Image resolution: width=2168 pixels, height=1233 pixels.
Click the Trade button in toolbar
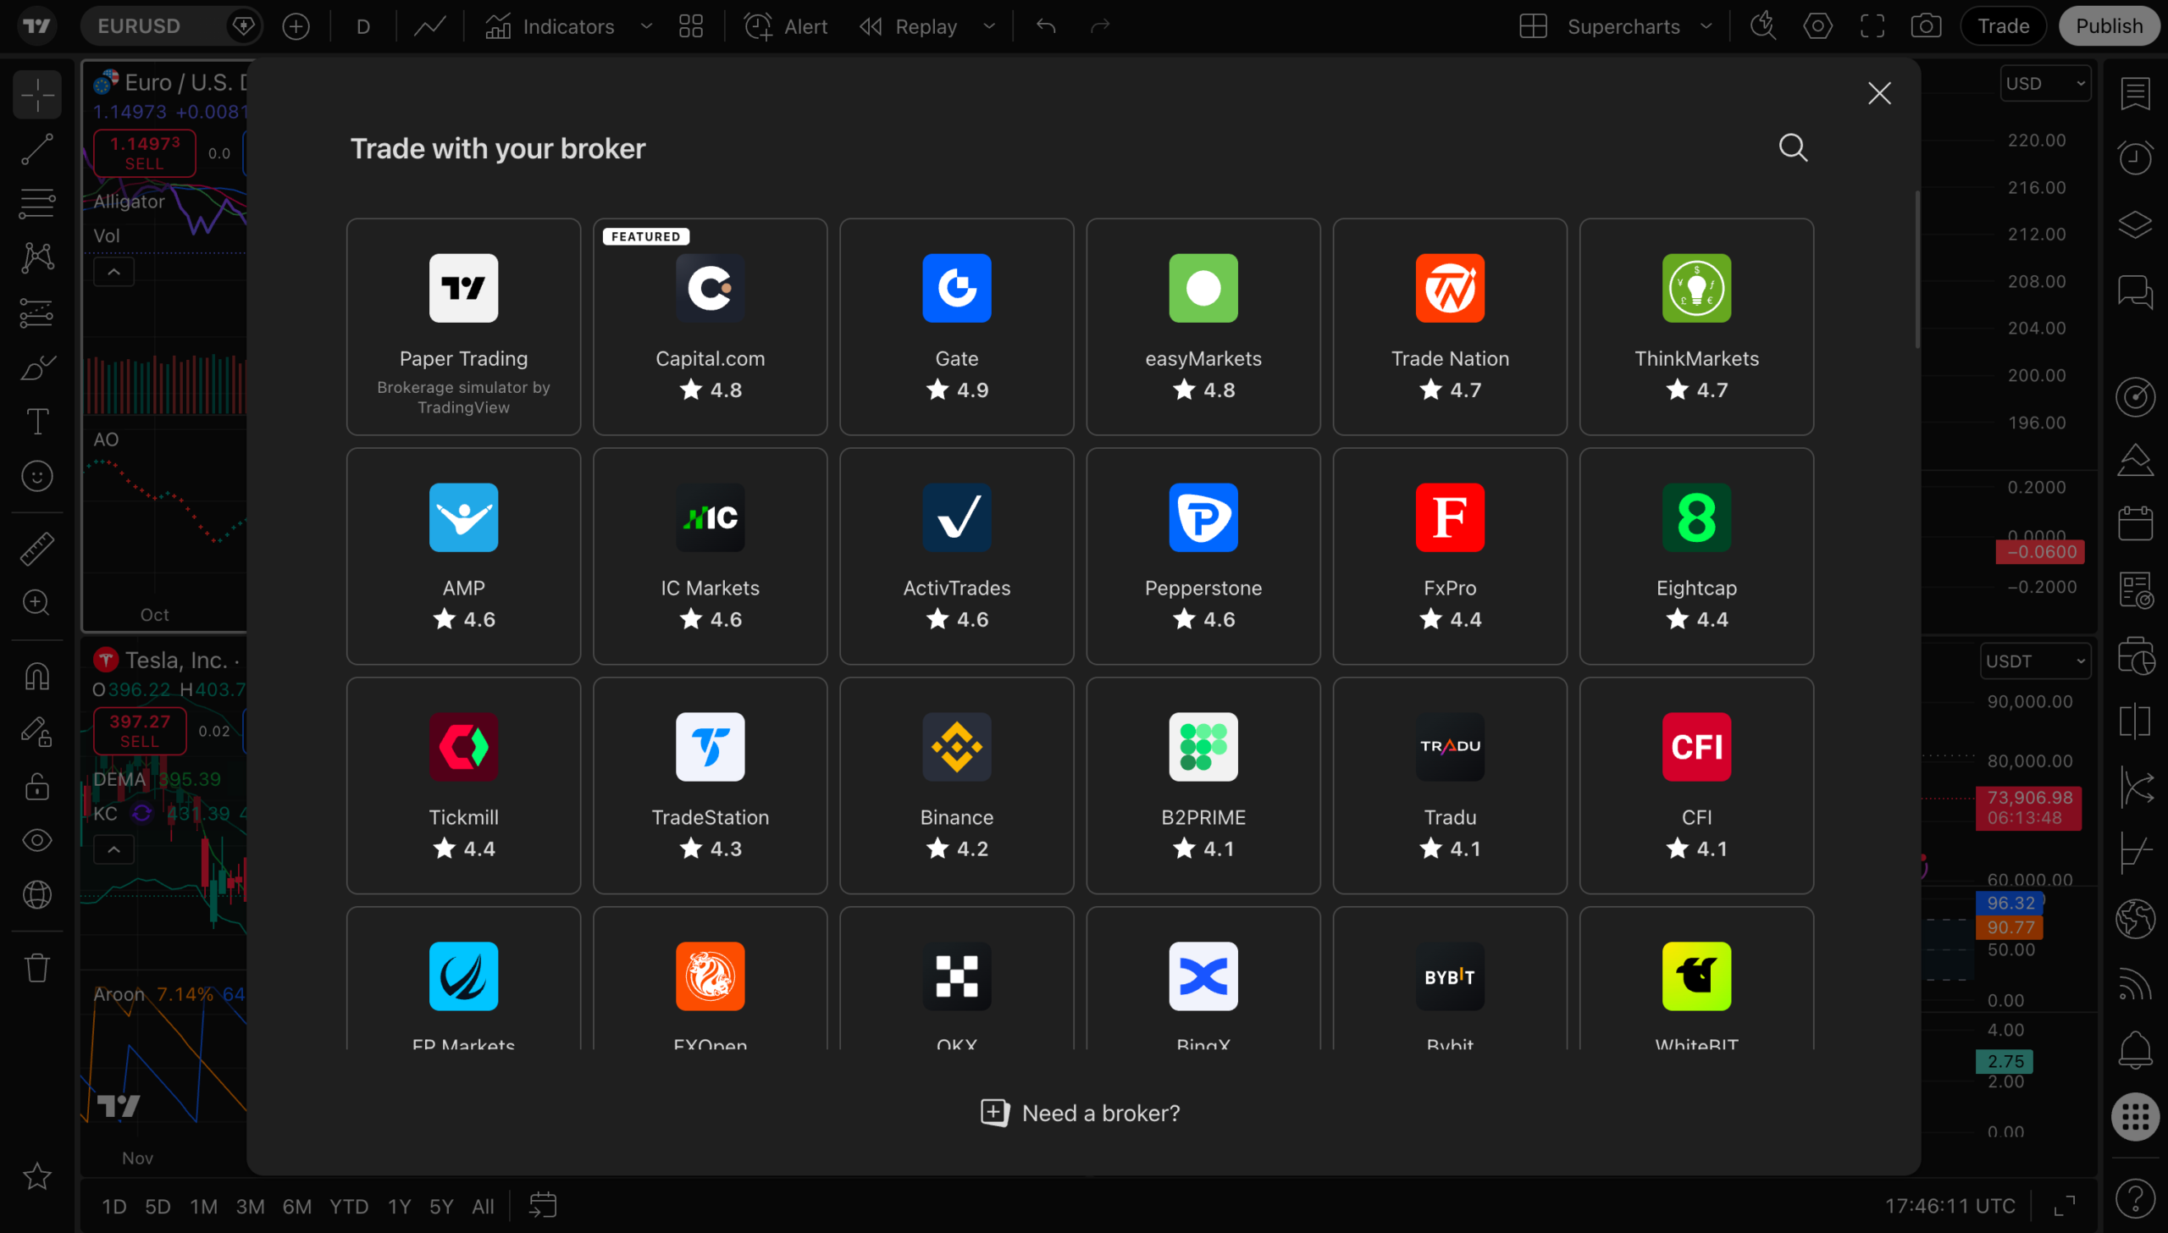[x=2003, y=26]
